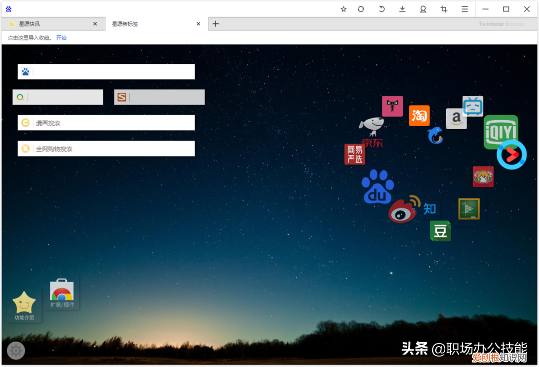Open the JD 京东 dog shortcut
Image resolution: width=539 pixels, height=367 pixels.
(x=372, y=132)
